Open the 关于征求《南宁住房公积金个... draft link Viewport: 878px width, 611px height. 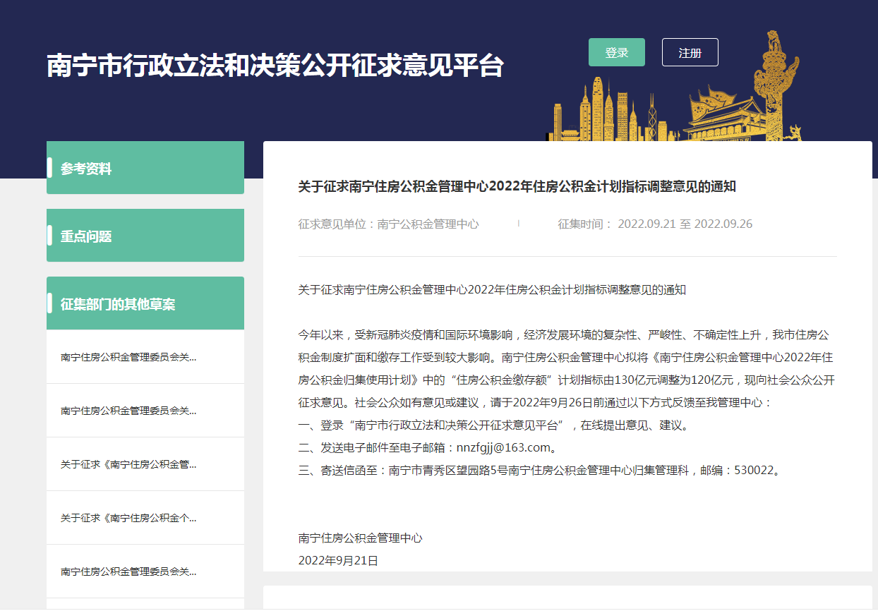[x=129, y=518]
